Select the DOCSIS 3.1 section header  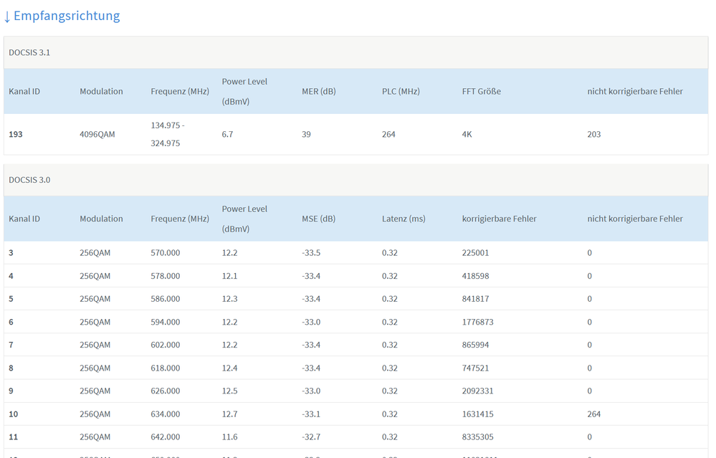click(29, 52)
